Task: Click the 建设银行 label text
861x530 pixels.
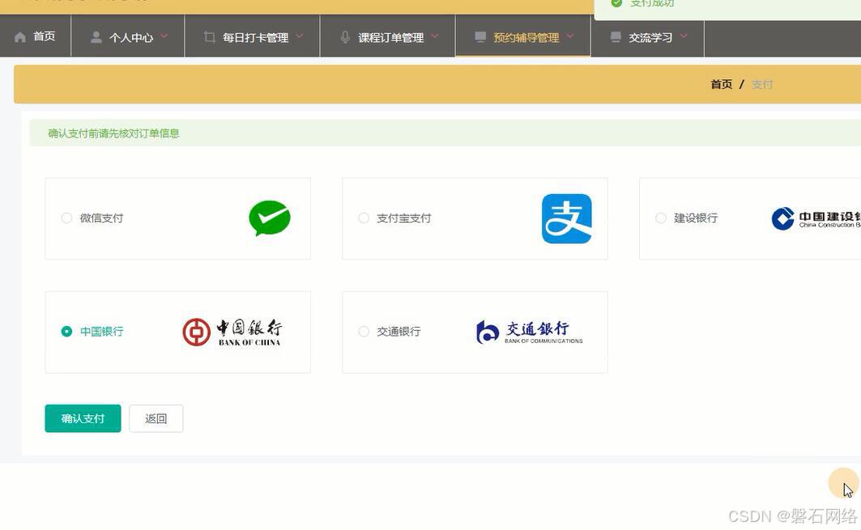Action: tap(696, 218)
